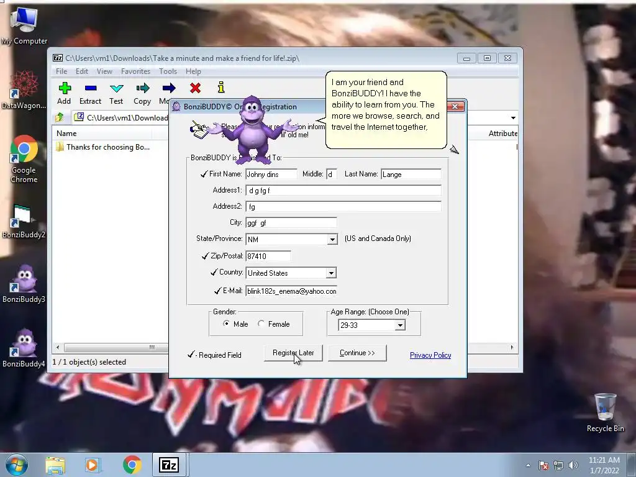Open the File menu in 7-Zip

[x=61, y=71]
